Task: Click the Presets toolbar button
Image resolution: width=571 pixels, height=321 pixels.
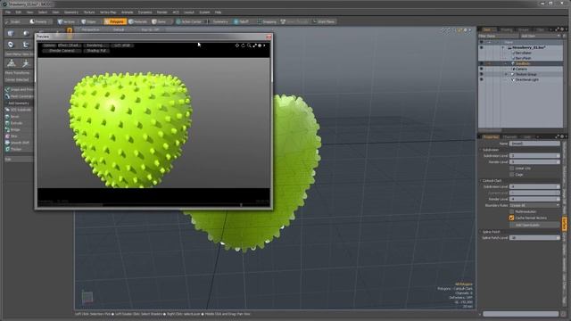Action: 38,21
